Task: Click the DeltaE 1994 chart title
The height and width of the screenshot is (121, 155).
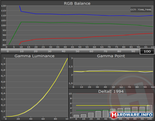Action: [x=111, y=91]
